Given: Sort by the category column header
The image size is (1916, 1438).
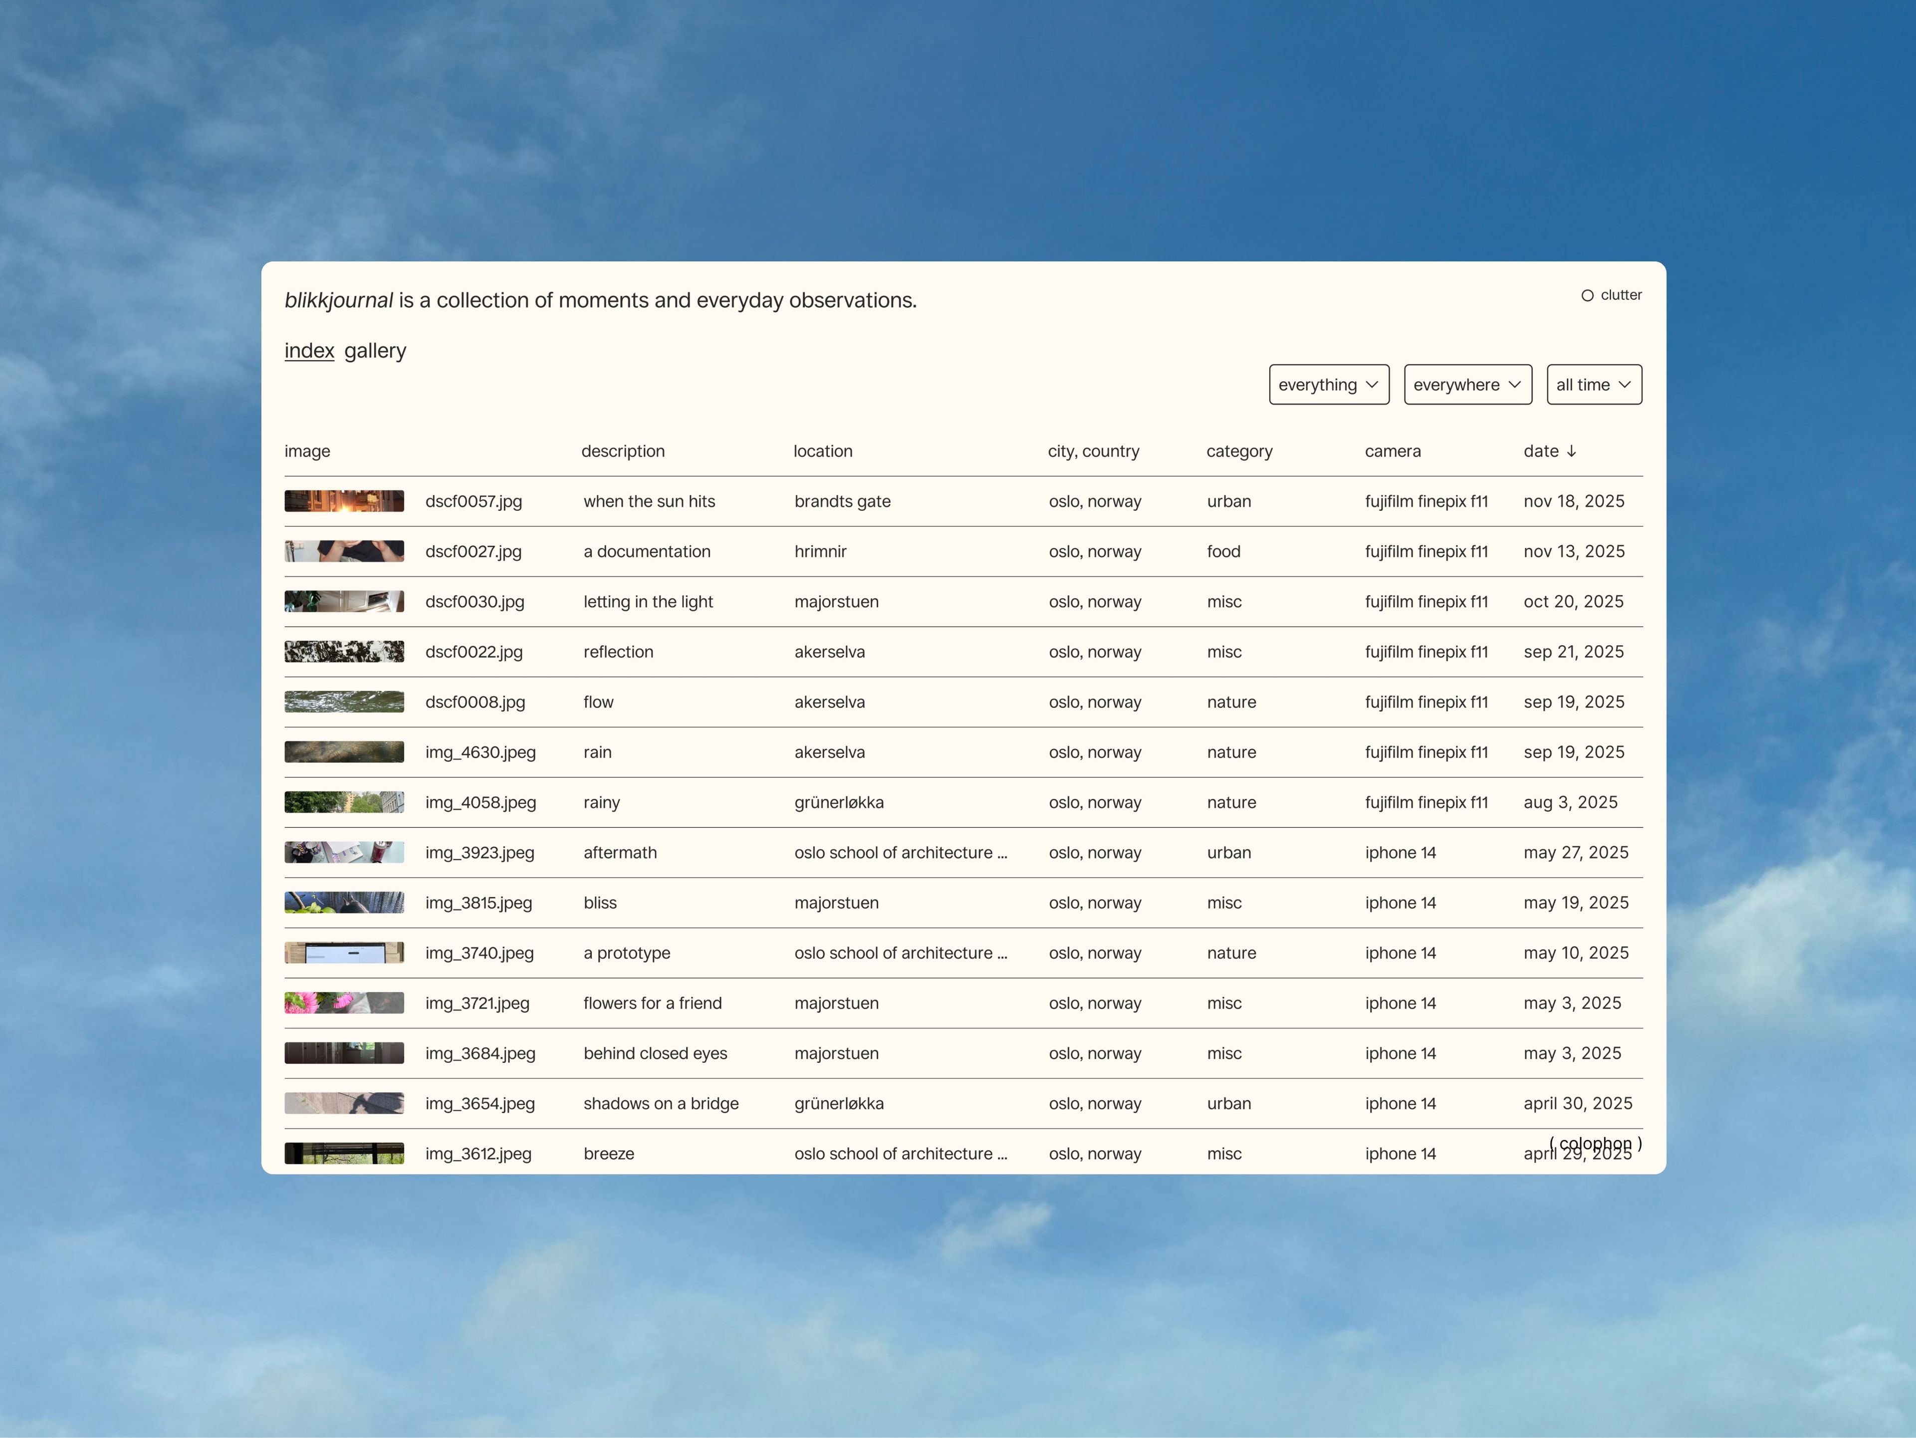Looking at the screenshot, I should click(x=1239, y=452).
